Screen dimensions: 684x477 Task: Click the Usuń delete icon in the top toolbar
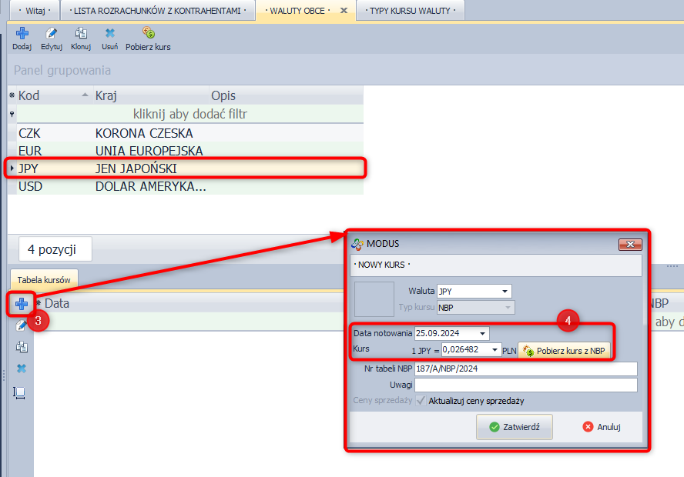click(109, 34)
